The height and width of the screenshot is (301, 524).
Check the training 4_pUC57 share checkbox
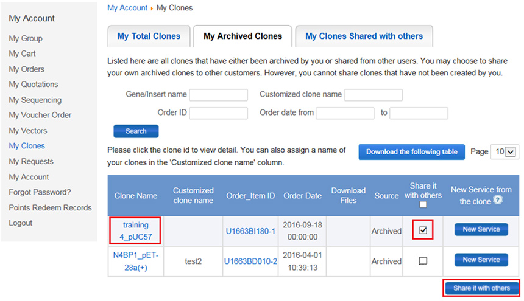[423, 230]
